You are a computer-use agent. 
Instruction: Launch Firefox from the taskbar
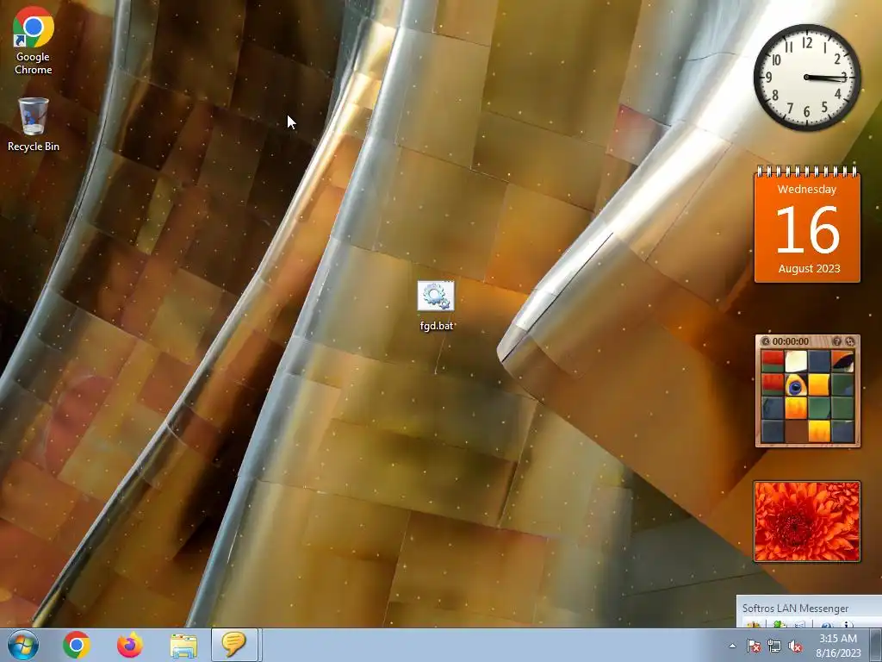[130, 645]
